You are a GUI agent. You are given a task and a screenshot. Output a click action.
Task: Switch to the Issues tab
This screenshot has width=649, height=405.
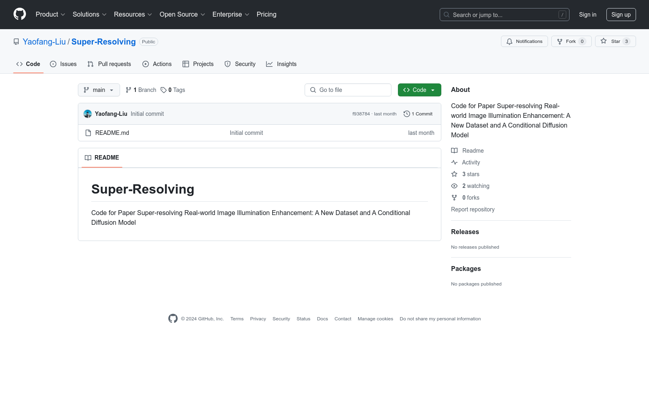coord(63,64)
